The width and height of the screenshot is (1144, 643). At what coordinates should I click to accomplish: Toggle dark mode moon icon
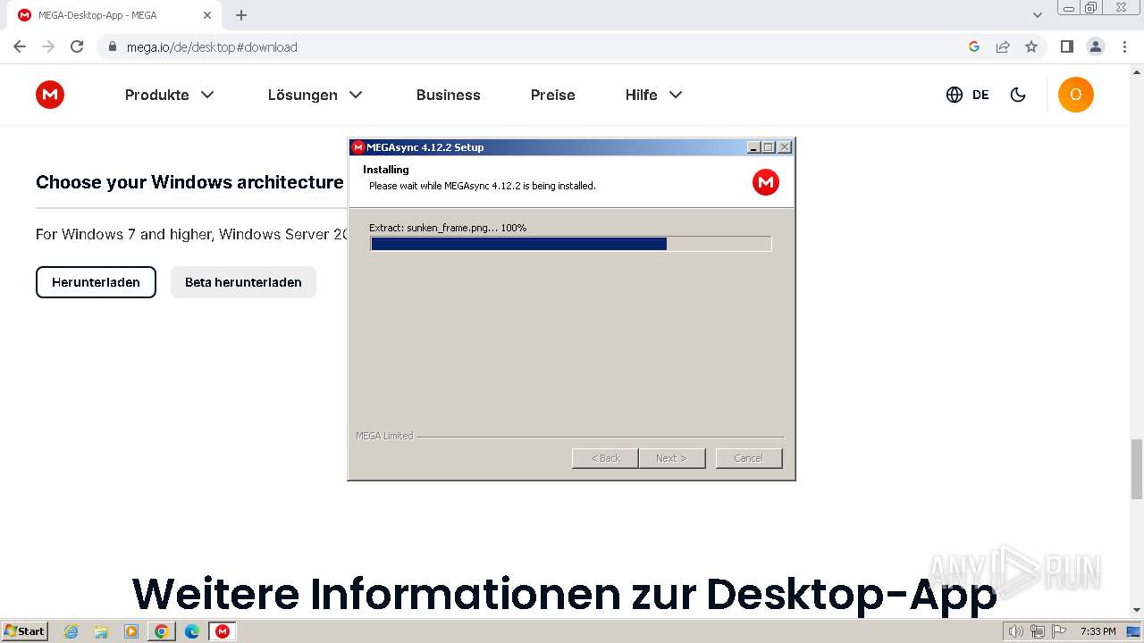(x=1018, y=95)
